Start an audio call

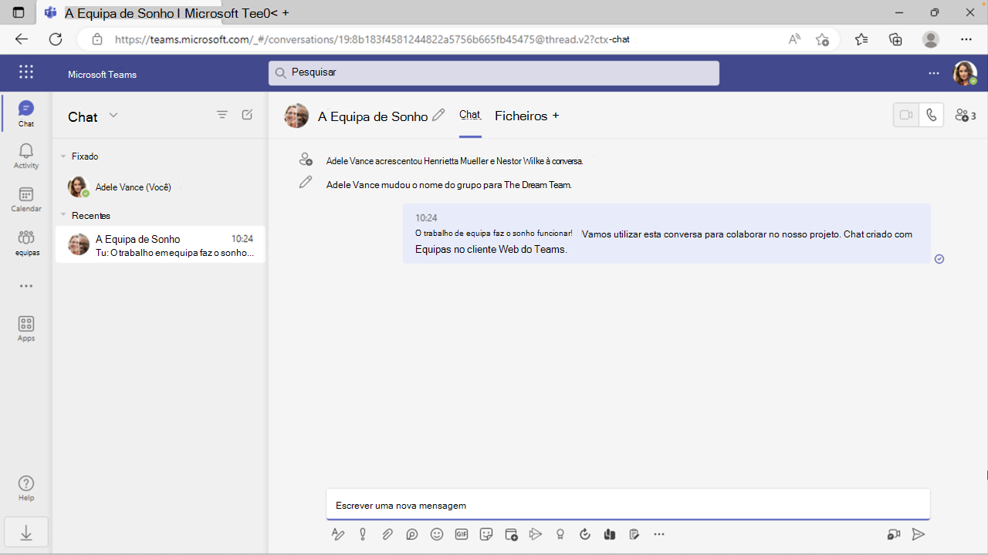932,115
